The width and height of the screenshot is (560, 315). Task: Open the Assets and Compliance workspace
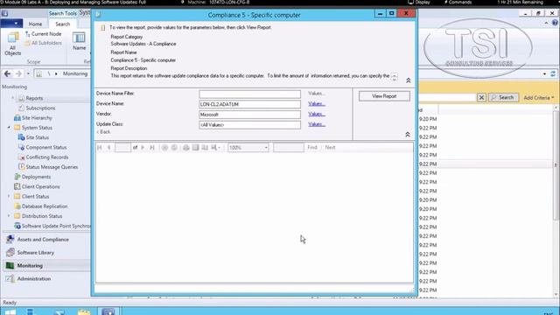[x=43, y=240]
